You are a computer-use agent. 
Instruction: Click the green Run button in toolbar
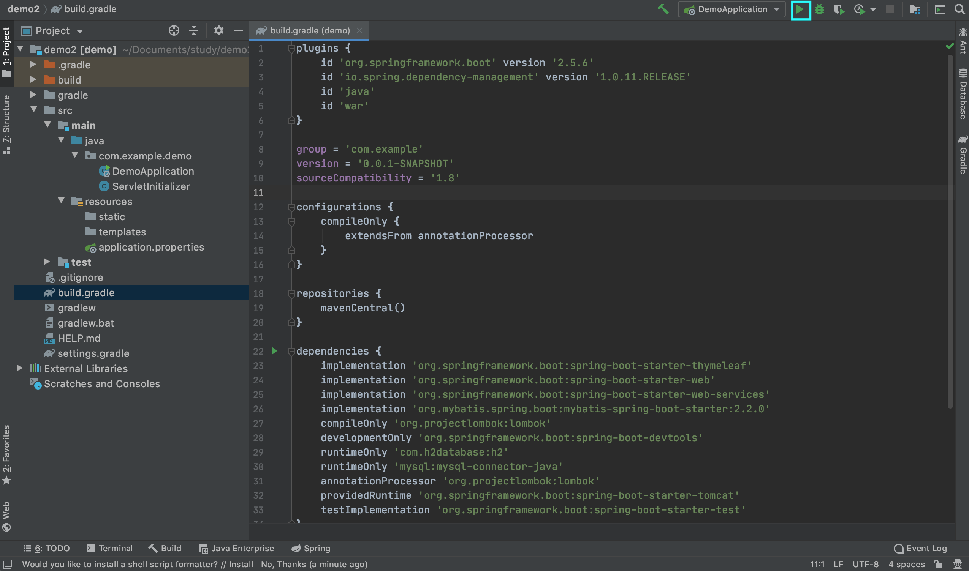(x=800, y=9)
